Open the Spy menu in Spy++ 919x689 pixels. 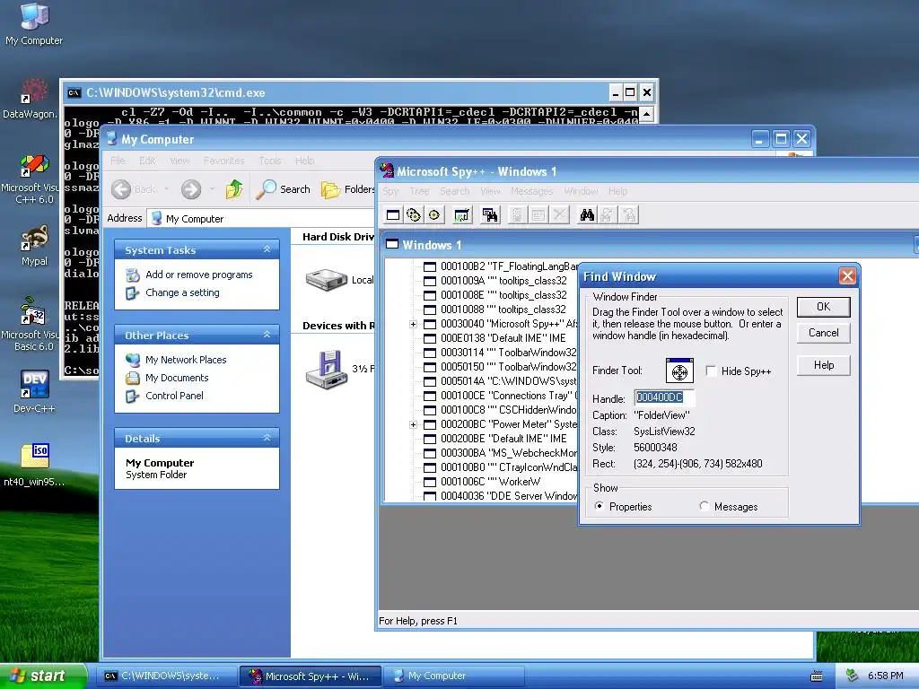coord(390,191)
